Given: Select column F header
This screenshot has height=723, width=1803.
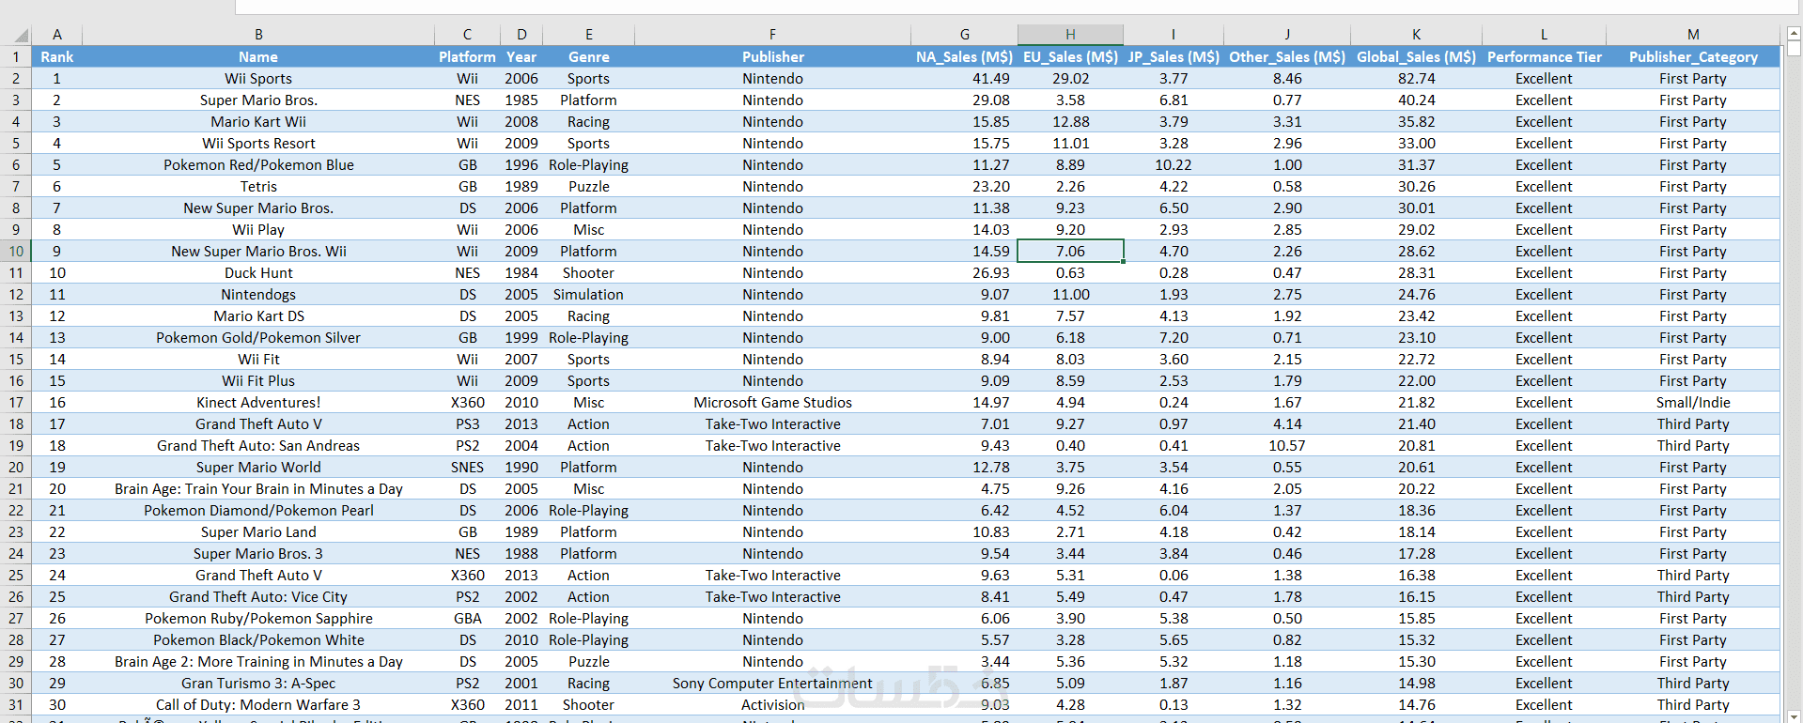Looking at the screenshot, I should click(x=773, y=35).
